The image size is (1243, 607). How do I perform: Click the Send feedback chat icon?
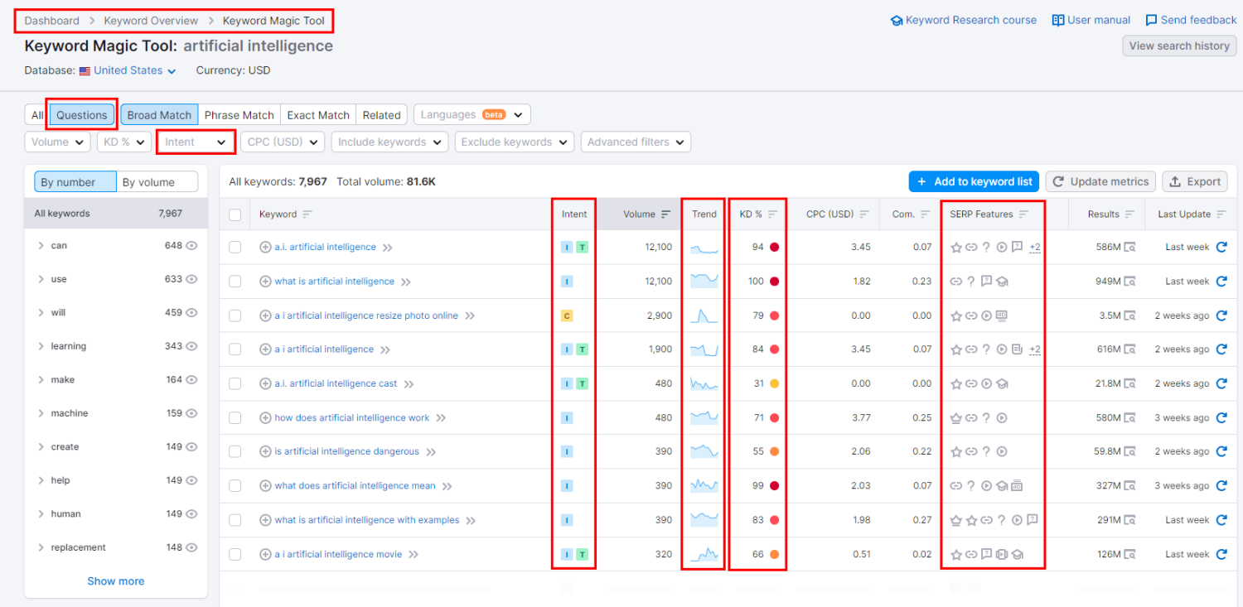point(1151,20)
